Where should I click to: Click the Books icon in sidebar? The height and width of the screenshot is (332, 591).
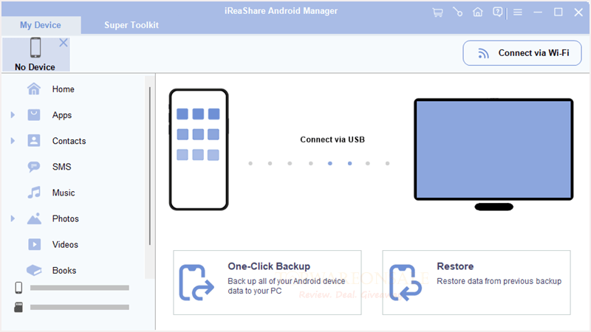(34, 270)
